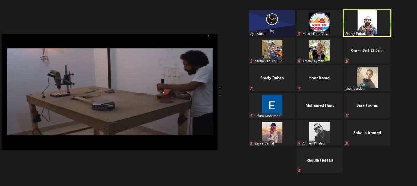Click the shared workshop video content

109,92
